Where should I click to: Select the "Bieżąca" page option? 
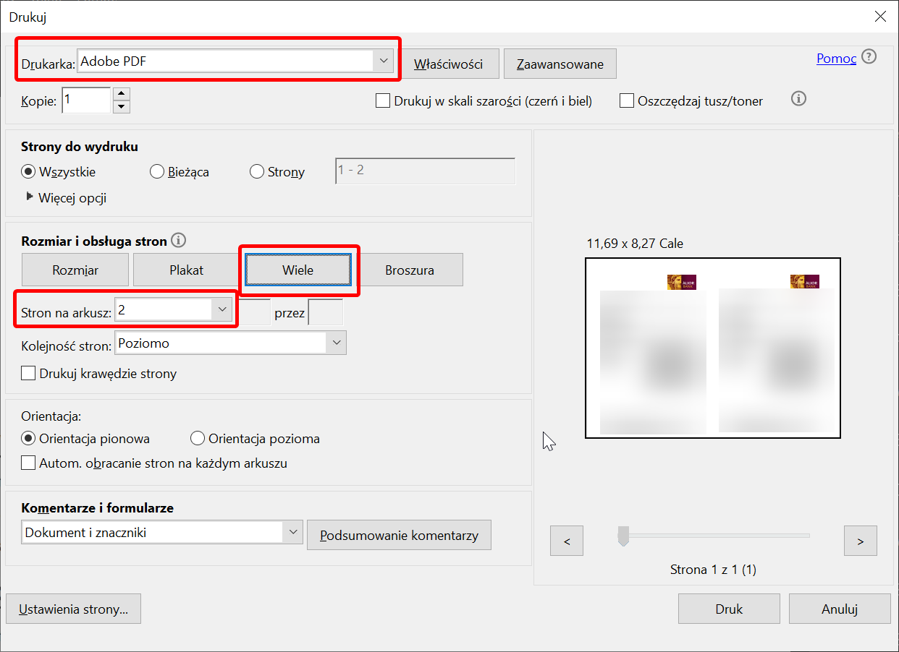tap(156, 171)
